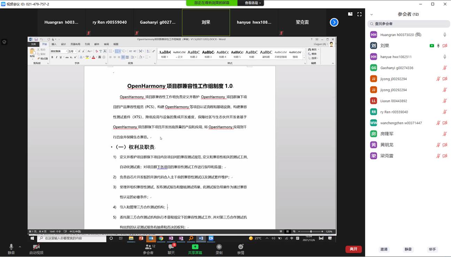This screenshot has height=257, width=451.
Task: Click the Windows Start button in shared screen
Action: pos(32,238)
